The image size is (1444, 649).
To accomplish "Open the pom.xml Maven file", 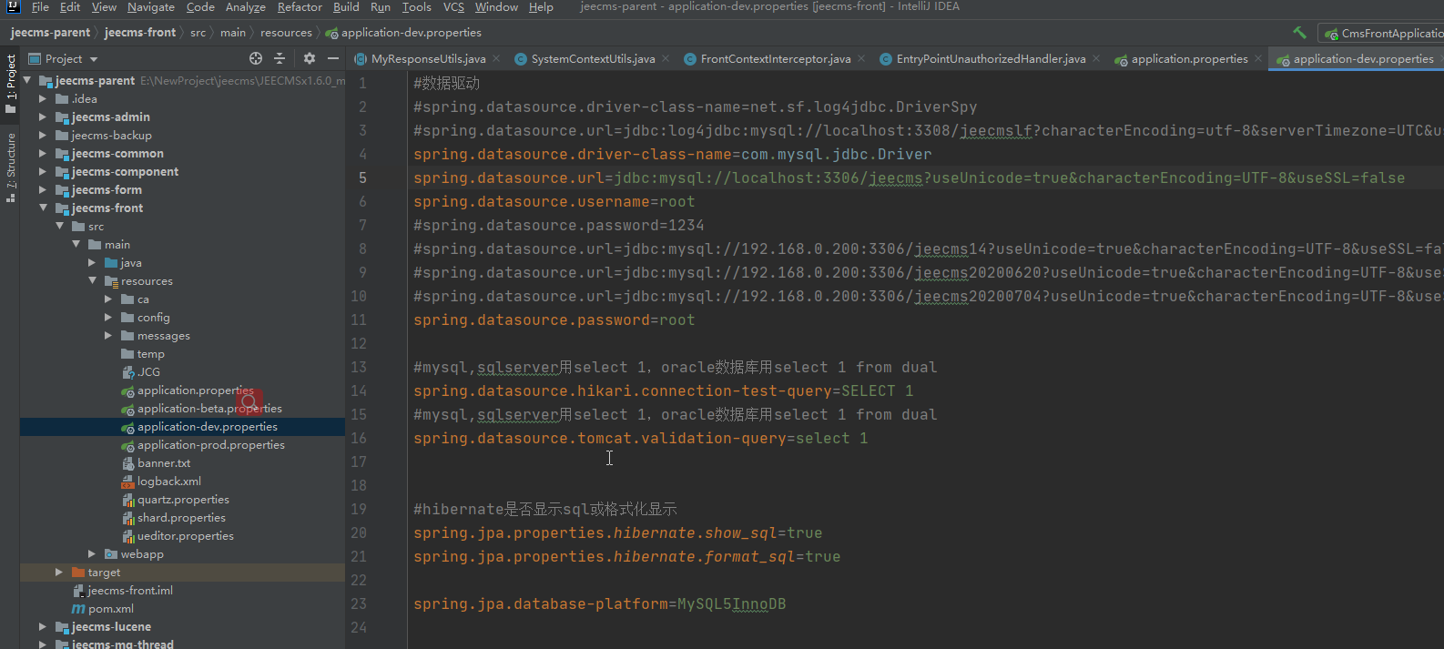I will click(x=110, y=609).
